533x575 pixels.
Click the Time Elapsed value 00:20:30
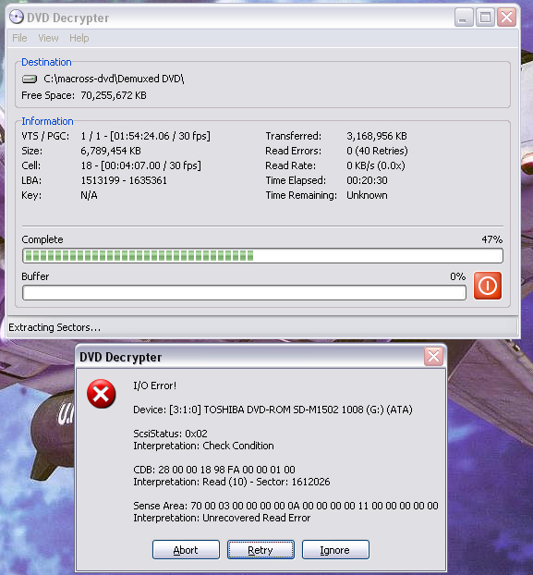click(367, 180)
